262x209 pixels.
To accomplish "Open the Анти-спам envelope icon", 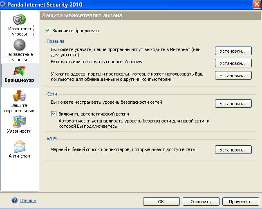I will pos(19,147).
